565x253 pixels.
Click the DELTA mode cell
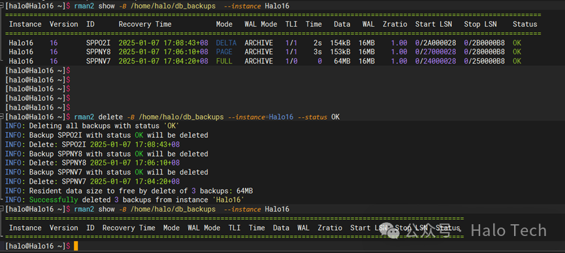click(x=226, y=43)
